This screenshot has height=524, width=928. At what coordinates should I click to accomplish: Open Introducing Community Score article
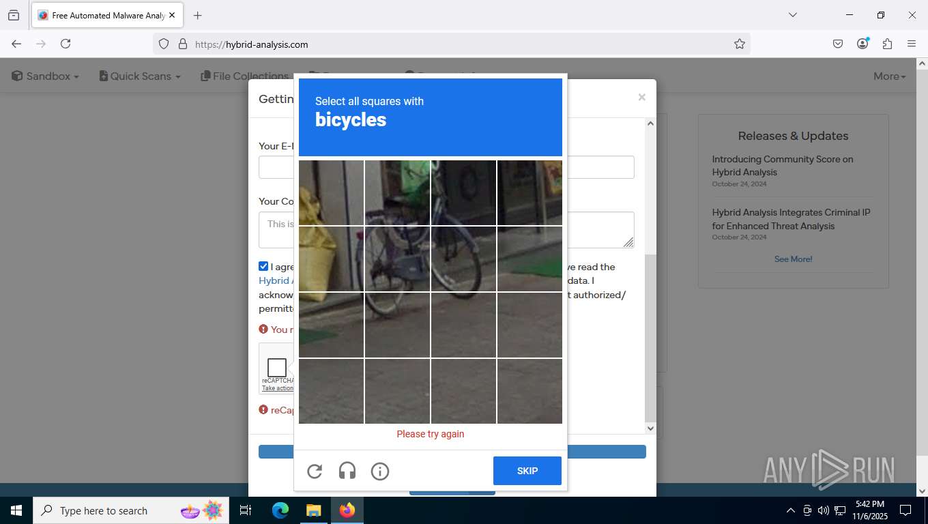[783, 166]
